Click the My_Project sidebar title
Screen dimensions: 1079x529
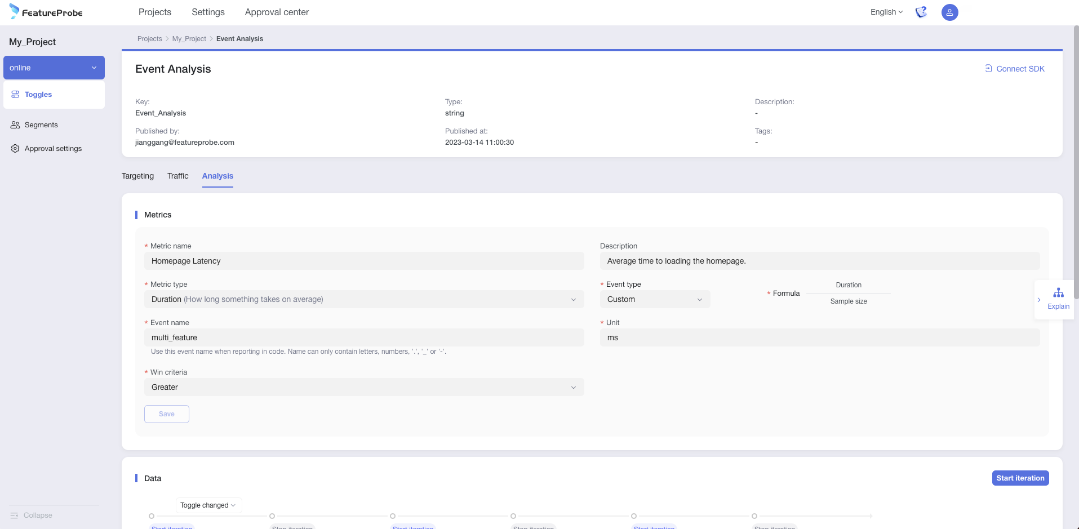coord(32,42)
